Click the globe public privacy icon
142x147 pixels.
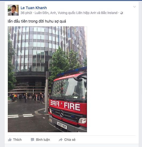click(x=122, y=13)
